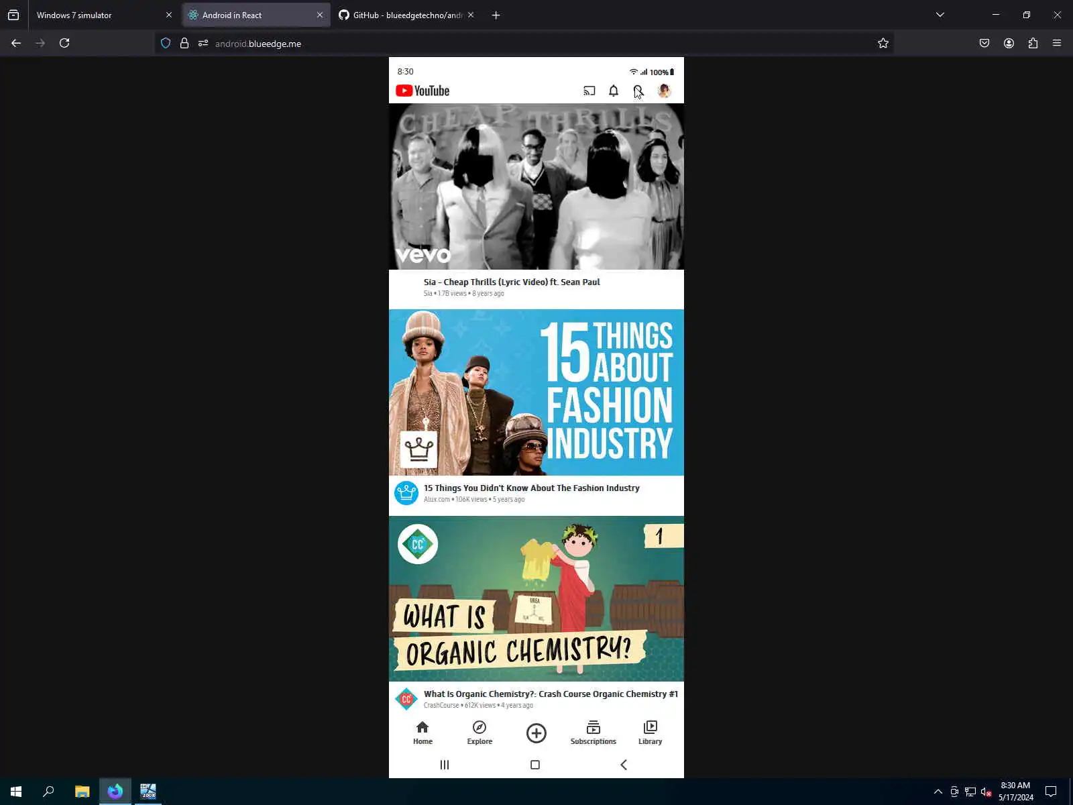1073x805 pixels.
Task: Tap the YouTube search icon
Action: [638, 91]
